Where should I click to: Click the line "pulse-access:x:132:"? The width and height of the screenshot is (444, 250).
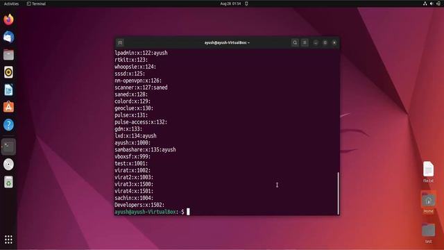pyautogui.click(x=141, y=122)
